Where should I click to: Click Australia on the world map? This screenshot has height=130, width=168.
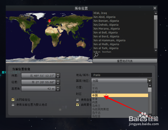(x=82, y=44)
